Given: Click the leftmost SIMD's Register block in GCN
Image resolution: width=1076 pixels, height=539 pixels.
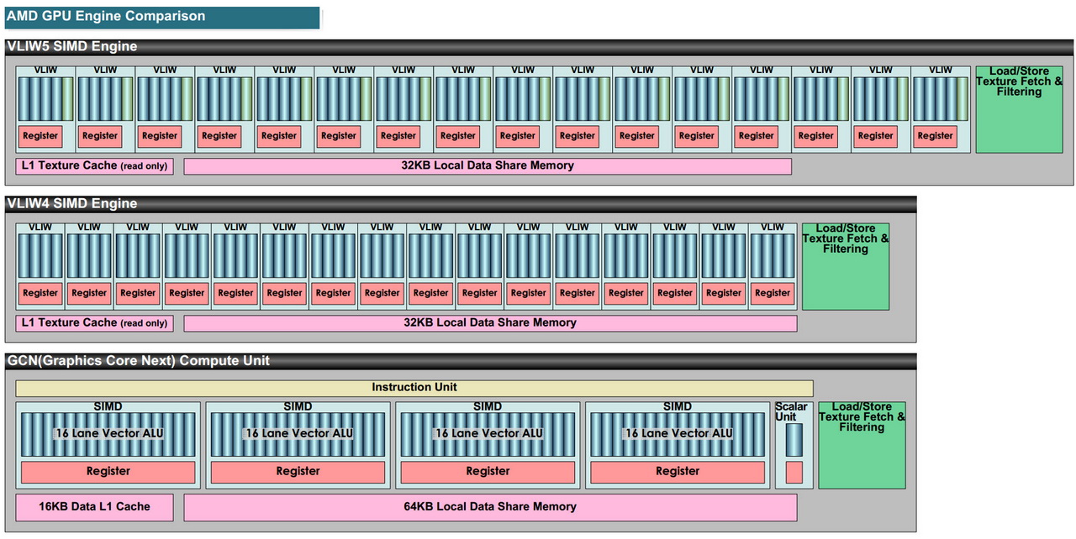Looking at the screenshot, I should point(108,472).
